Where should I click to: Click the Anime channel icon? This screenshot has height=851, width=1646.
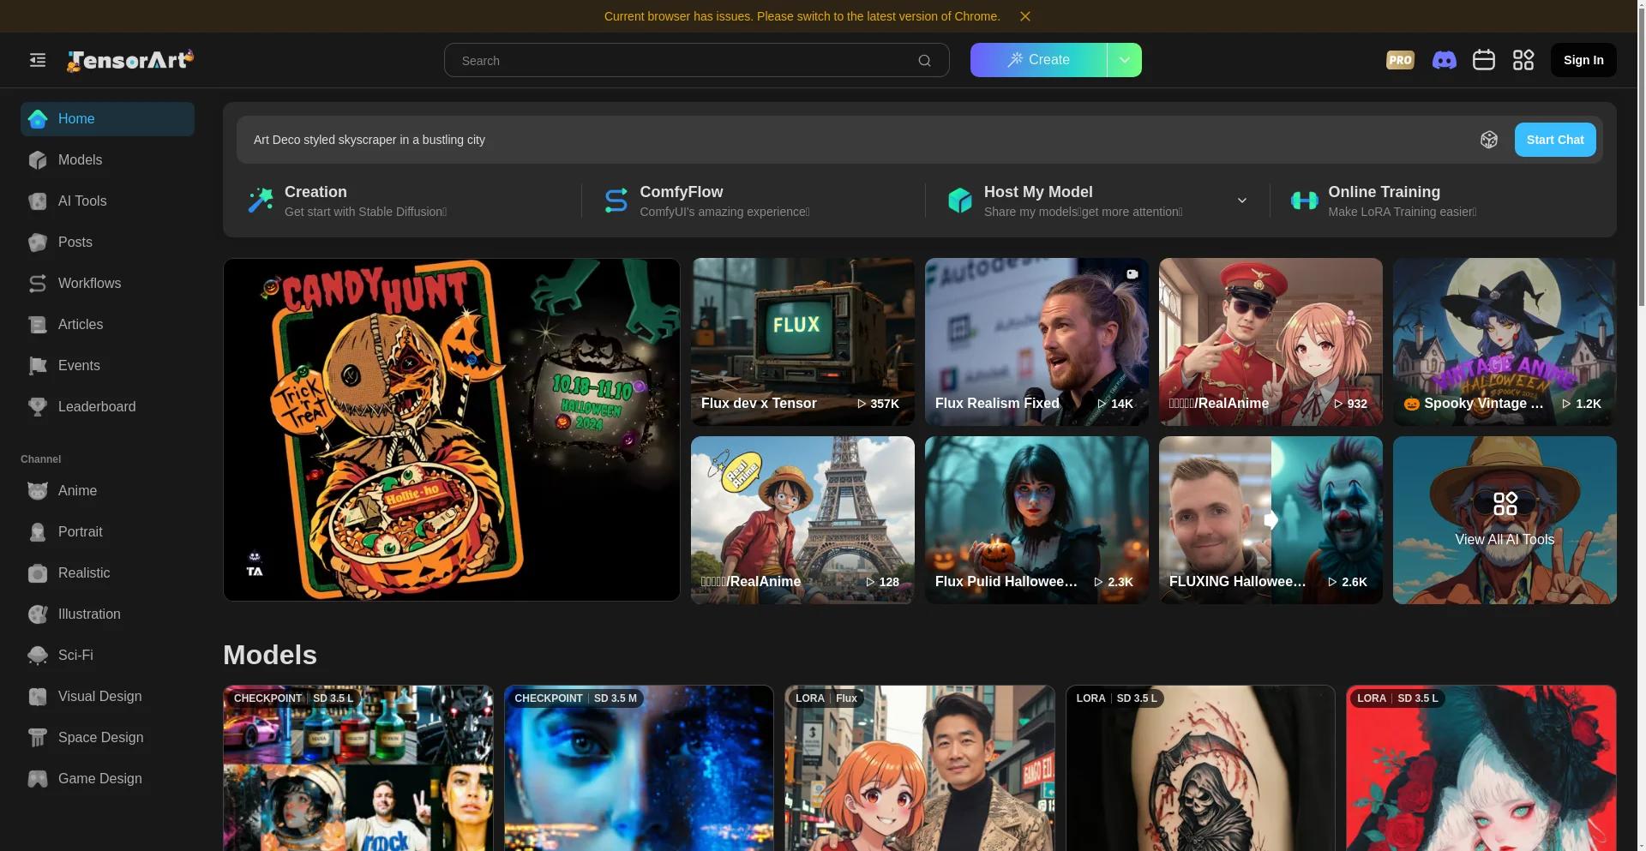38,491
